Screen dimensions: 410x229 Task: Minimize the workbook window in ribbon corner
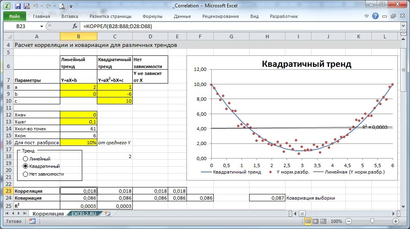(x=384, y=16)
